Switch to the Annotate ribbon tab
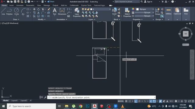The image size is (195, 109). pyautogui.click(x=20, y=5)
